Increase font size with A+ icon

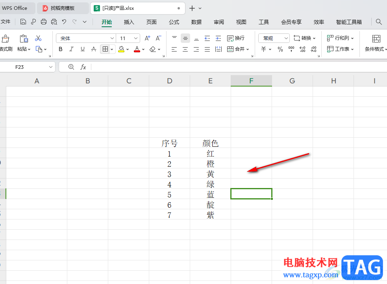coord(147,38)
